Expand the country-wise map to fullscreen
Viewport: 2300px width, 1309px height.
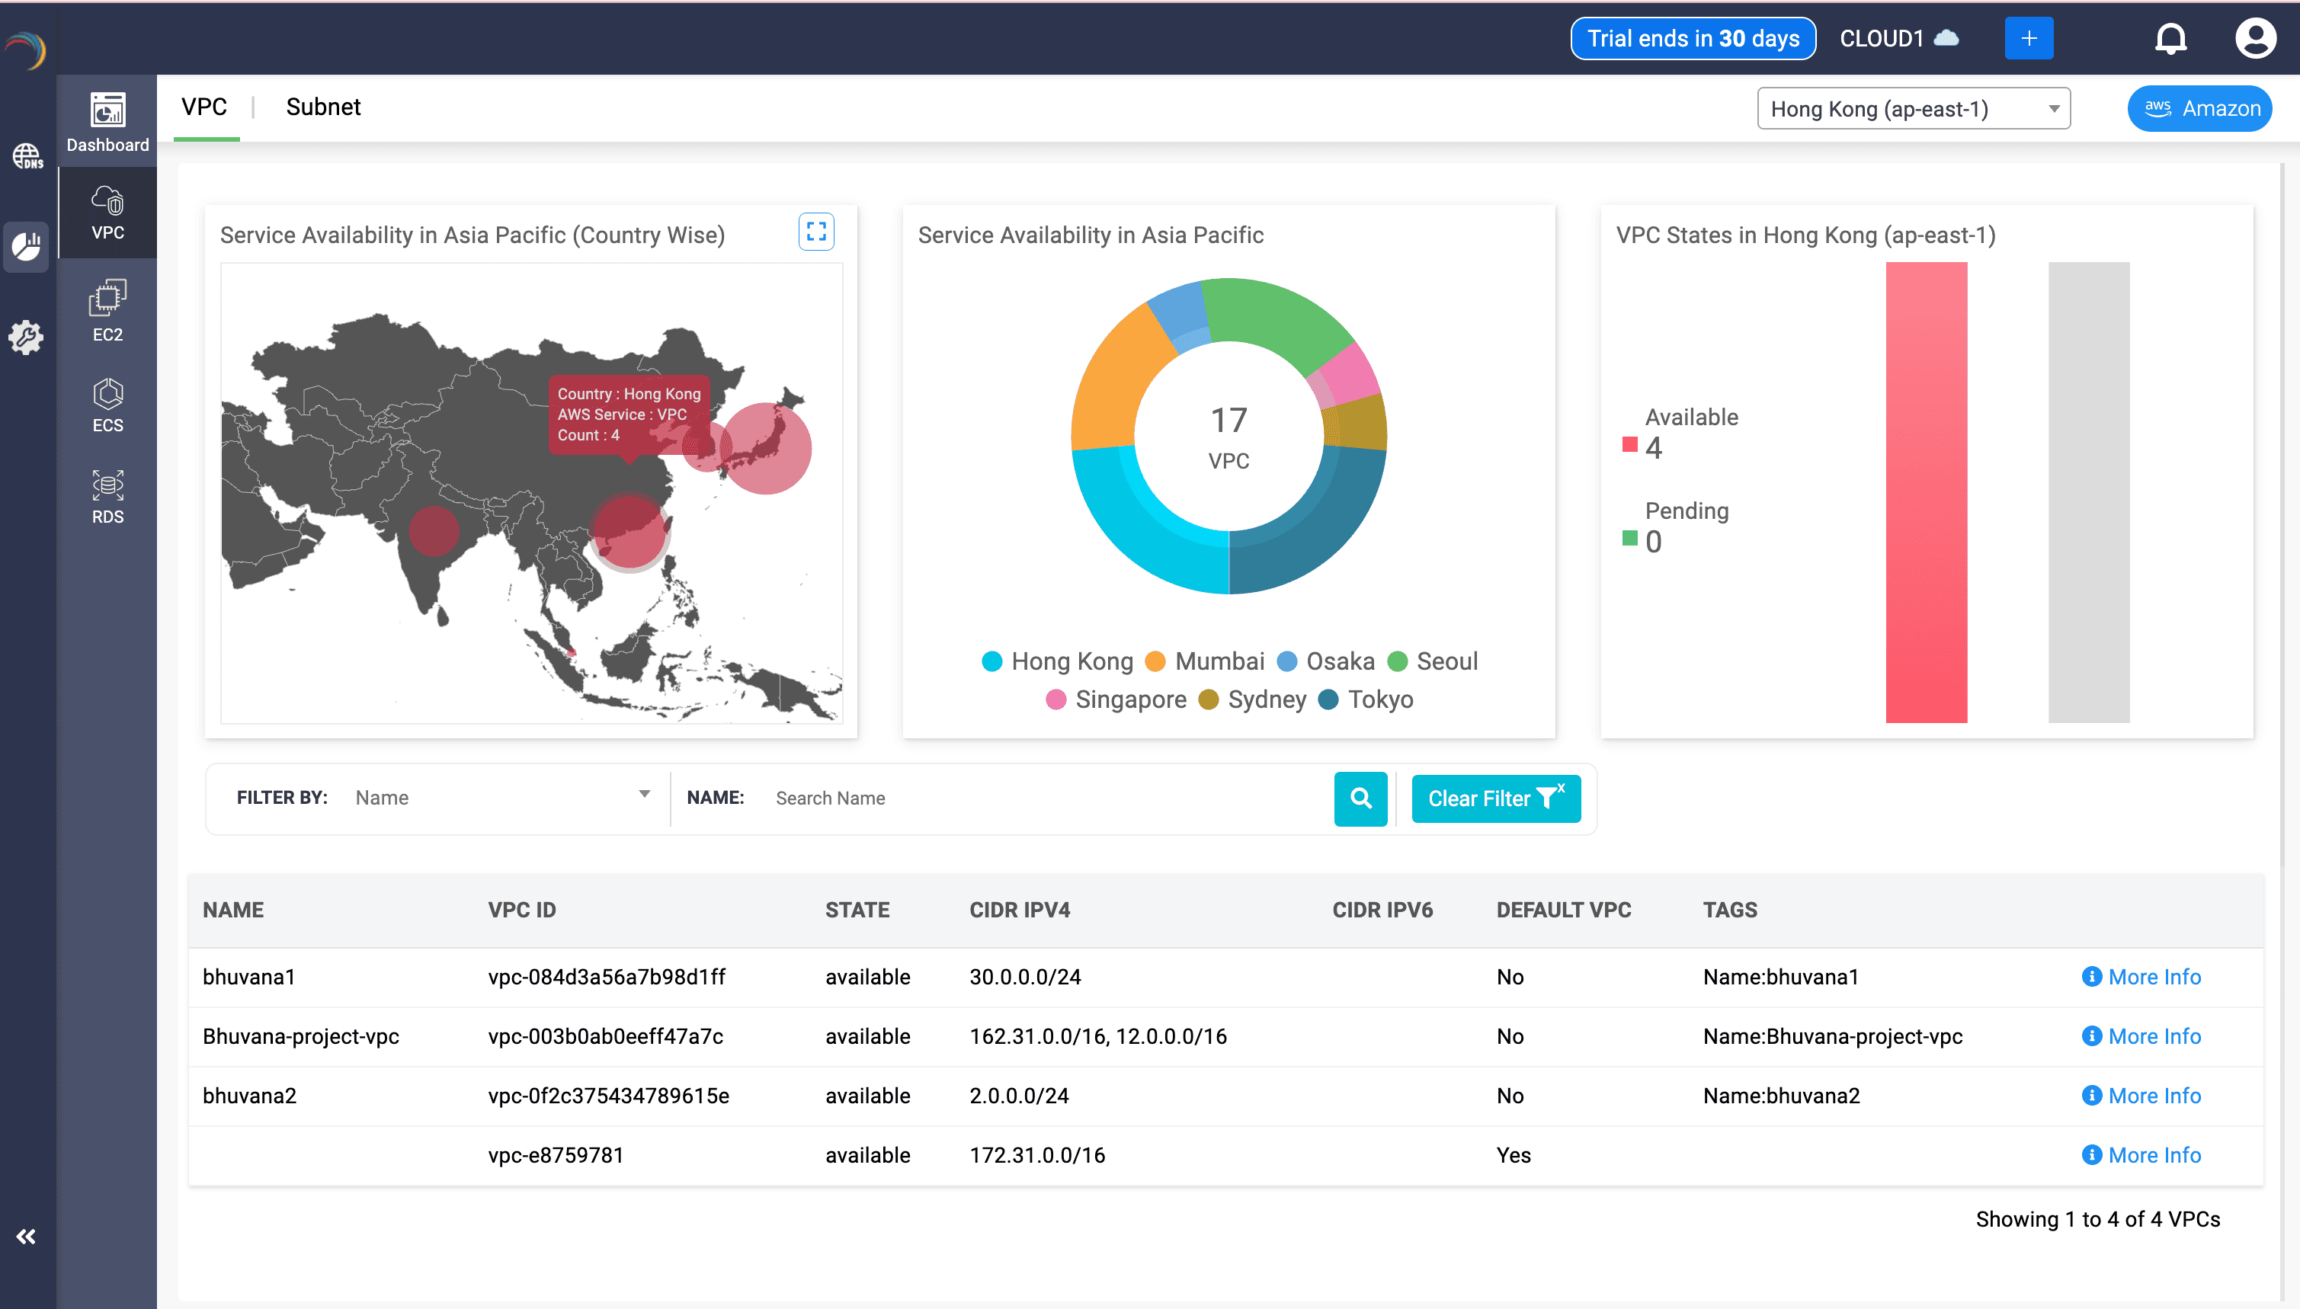[x=815, y=232]
